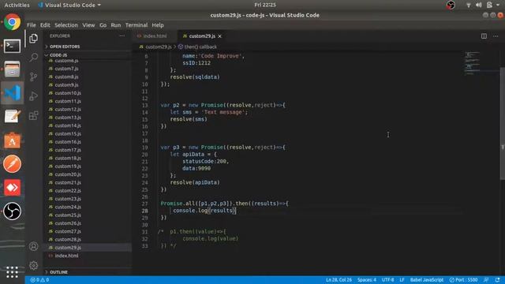
Task: Open custom15.js in the explorer
Action: (68, 133)
